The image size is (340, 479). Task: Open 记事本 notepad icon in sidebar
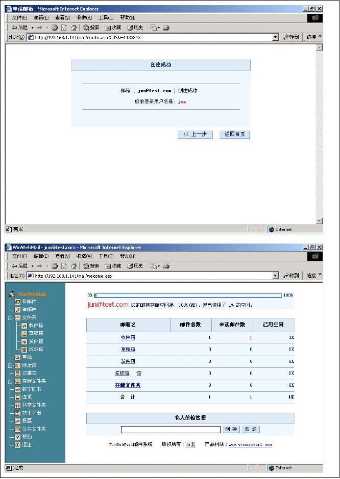click(17, 373)
